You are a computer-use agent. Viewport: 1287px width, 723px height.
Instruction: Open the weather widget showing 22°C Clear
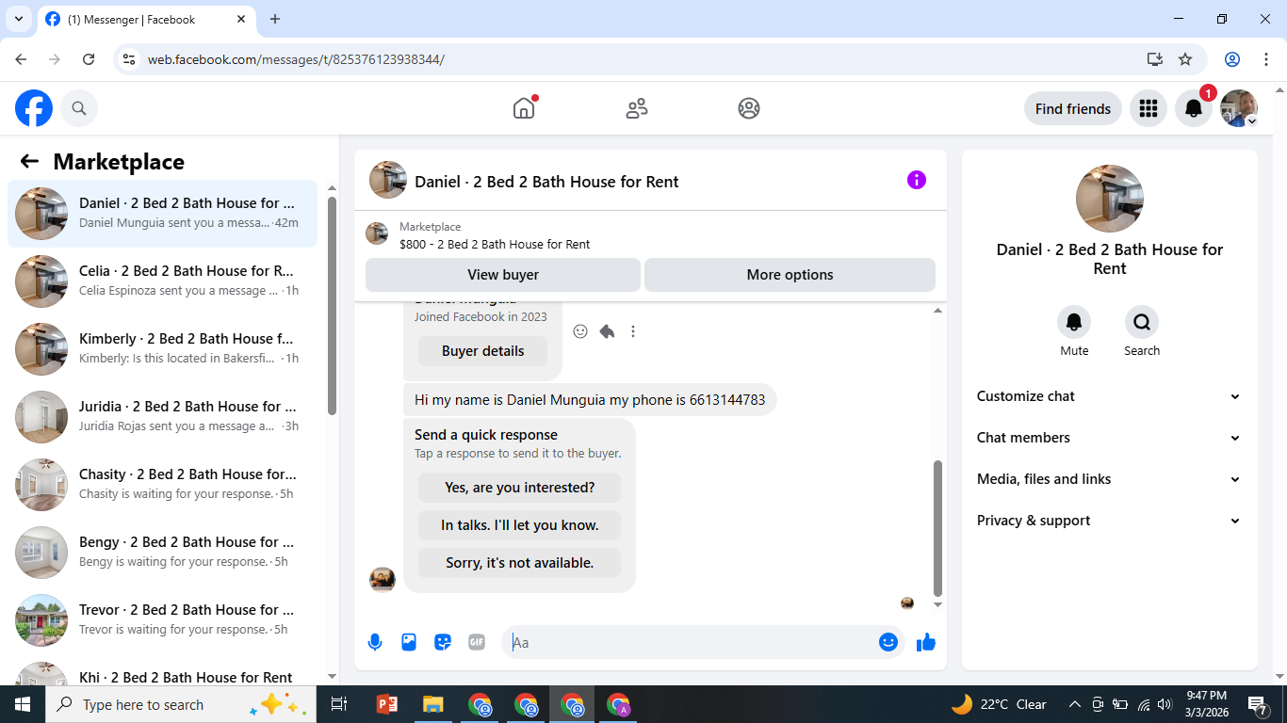pyautogui.click(x=999, y=704)
